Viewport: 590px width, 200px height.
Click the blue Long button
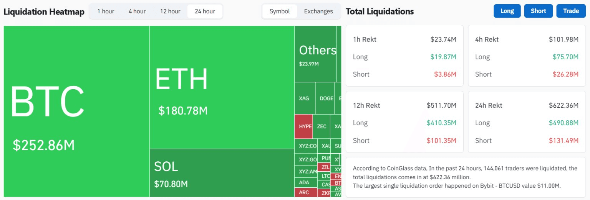[507, 11]
